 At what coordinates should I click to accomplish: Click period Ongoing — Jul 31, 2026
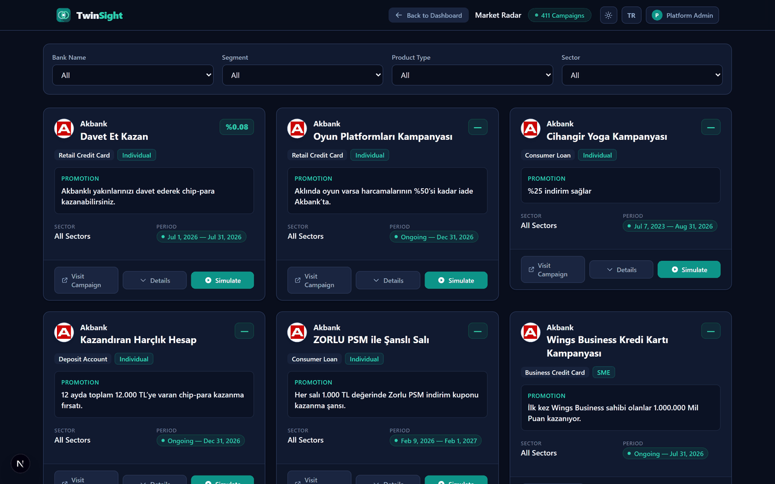pos(665,454)
